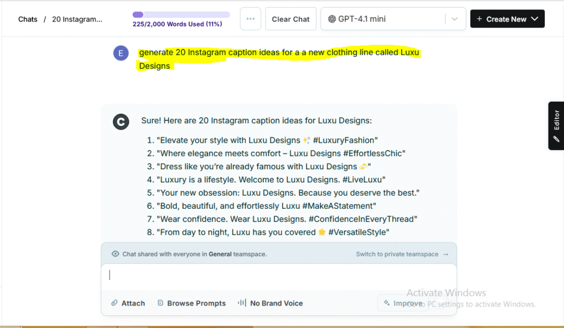Image resolution: width=564 pixels, height=328 pixels.
Task: Click the Browse Prompts document icon
Action: (160, 303)
